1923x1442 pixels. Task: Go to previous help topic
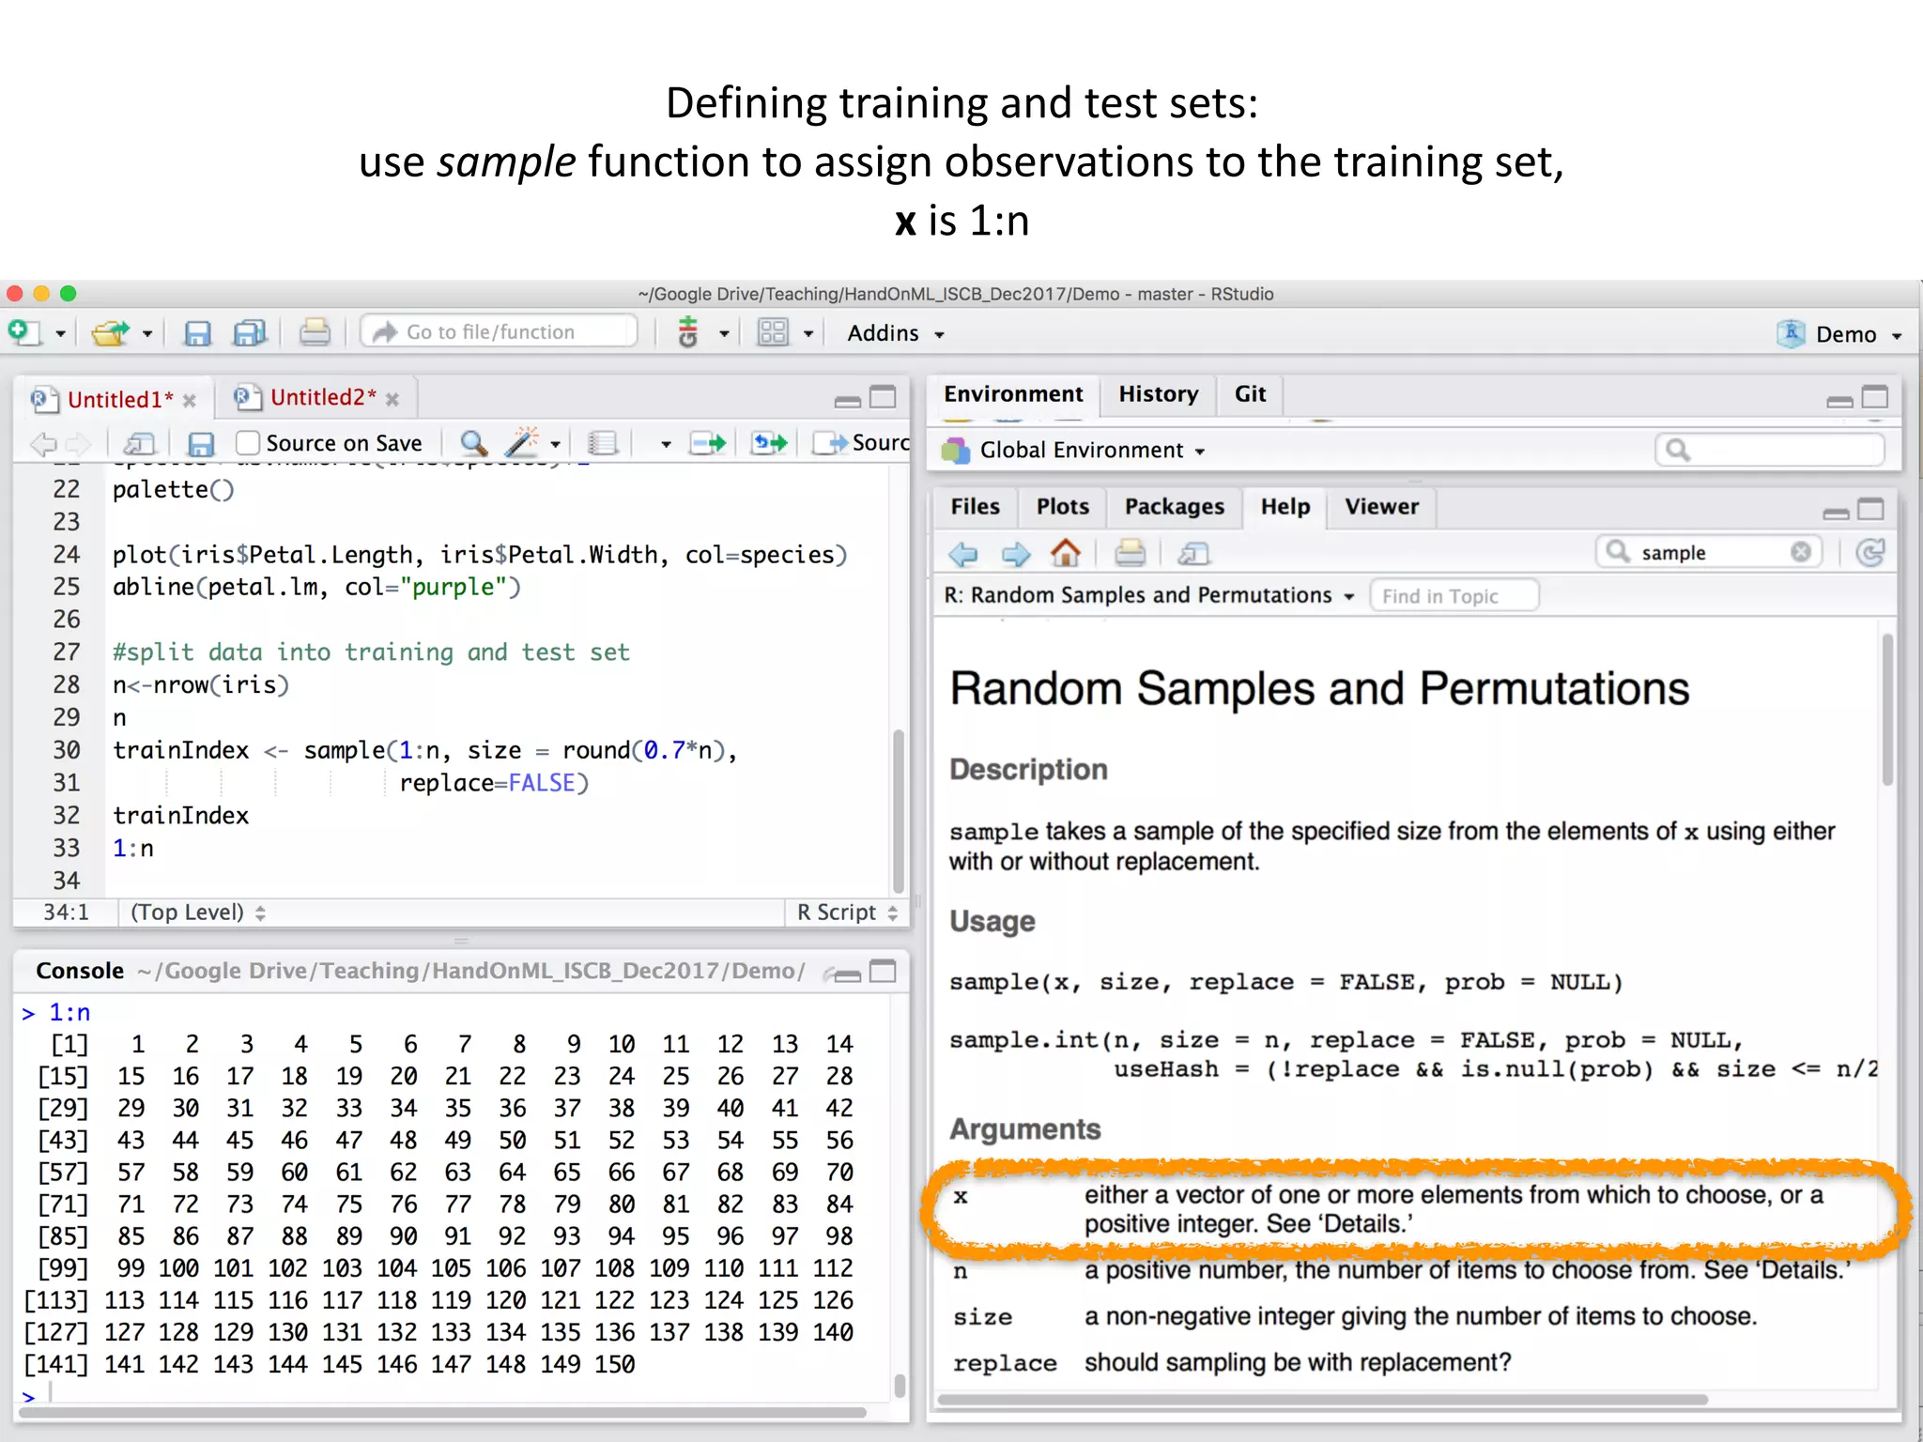tap(963, 554)
